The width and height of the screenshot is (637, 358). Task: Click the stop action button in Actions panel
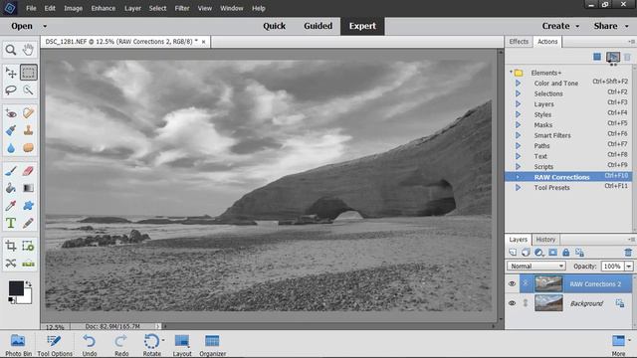point(597,57)
